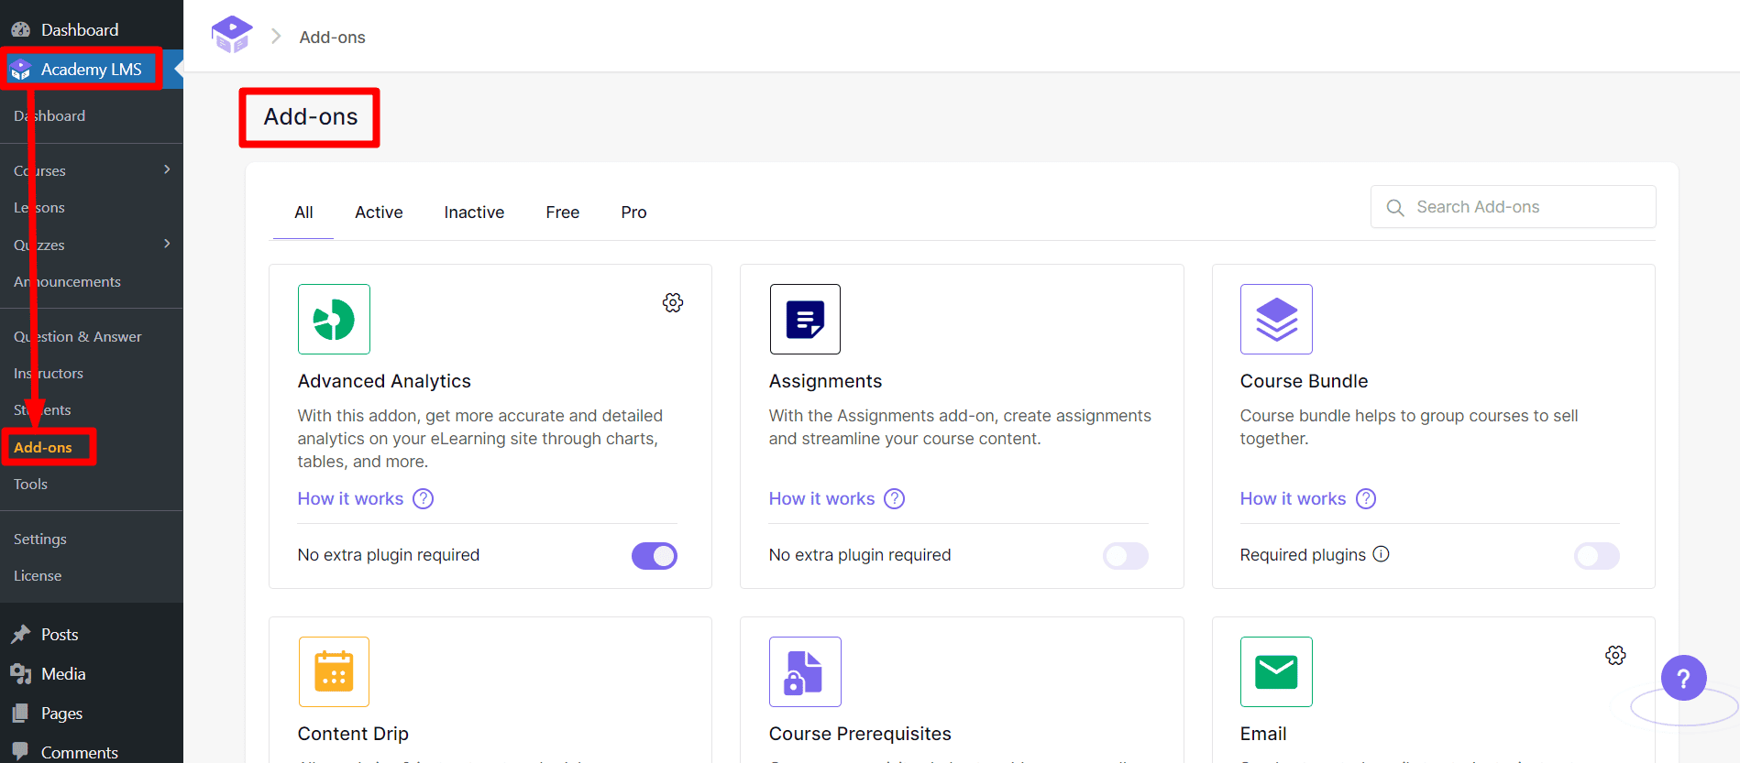Click the Content Drip card title
This screenshot has height=763, width=1740.
353,734
